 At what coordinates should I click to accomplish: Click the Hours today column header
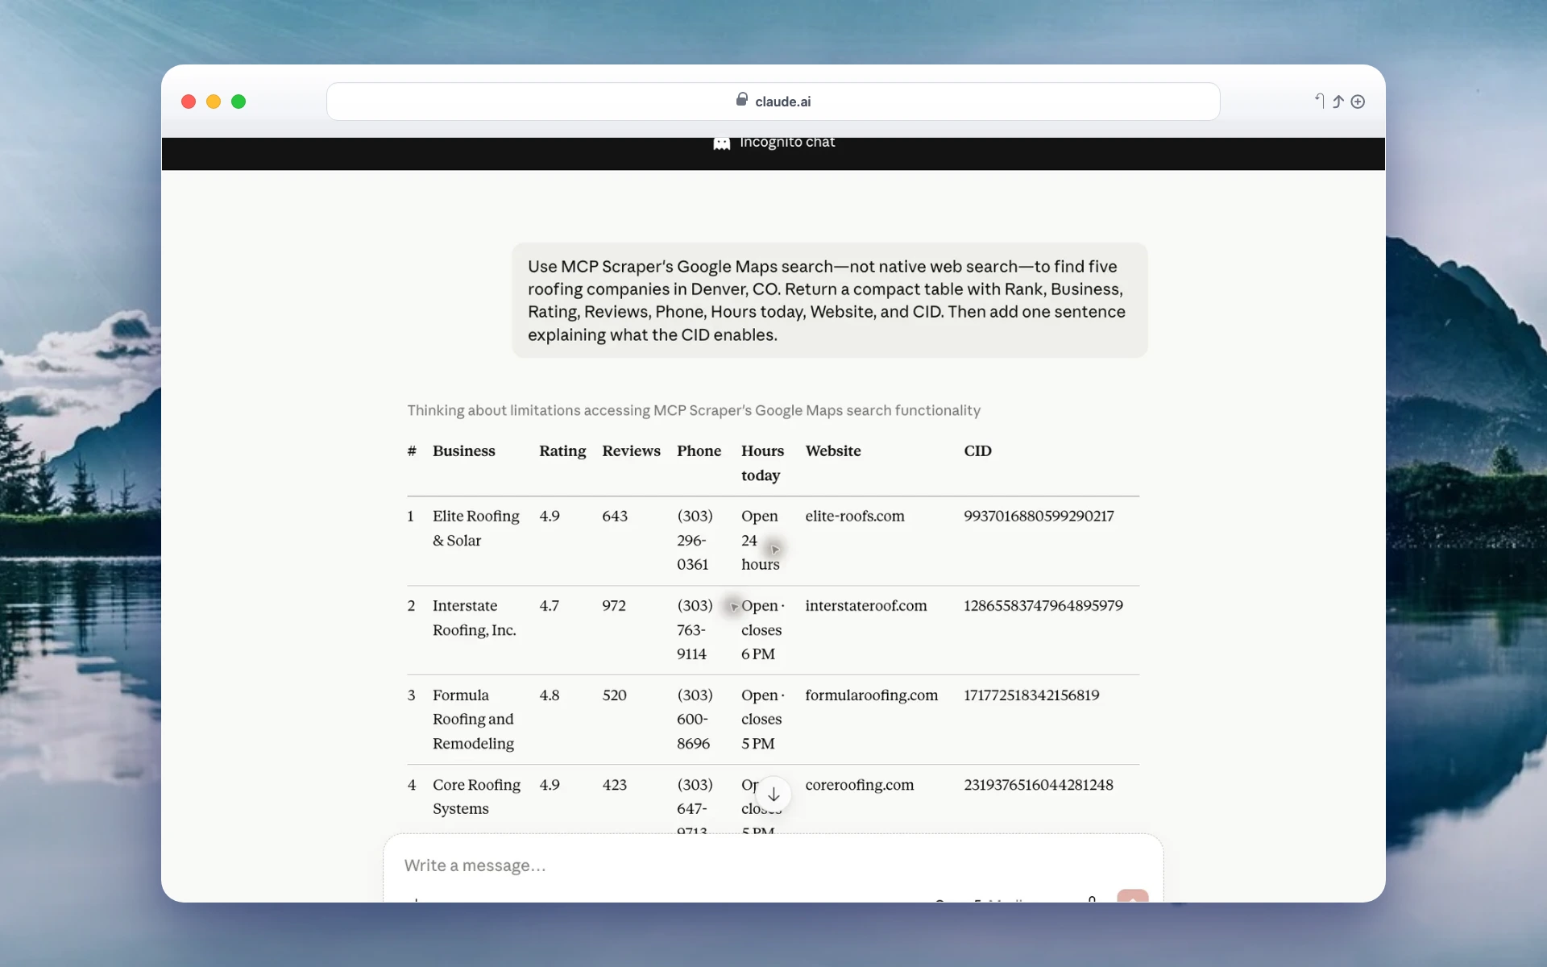pyautogui.click(x=762, y=463)
